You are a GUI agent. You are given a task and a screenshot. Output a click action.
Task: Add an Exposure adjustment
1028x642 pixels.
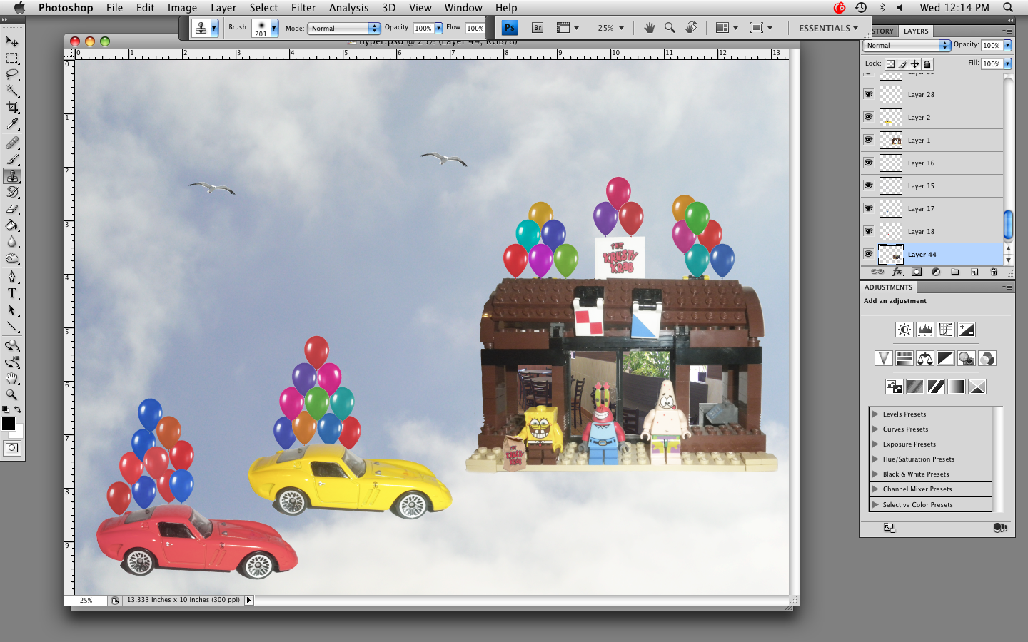[x=967, y=330]
